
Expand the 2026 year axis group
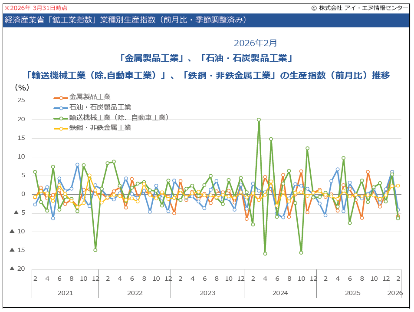(x=396, y=293)
